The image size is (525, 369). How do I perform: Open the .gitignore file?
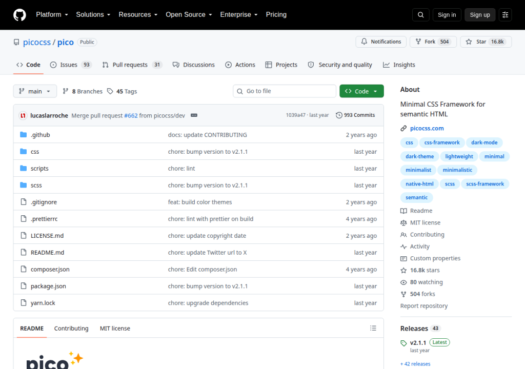[44, 202]
